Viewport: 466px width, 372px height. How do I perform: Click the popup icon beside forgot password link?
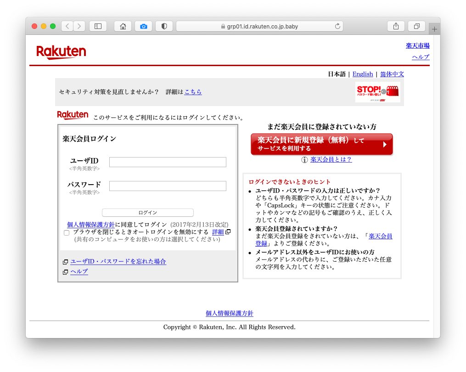[65, 262]
